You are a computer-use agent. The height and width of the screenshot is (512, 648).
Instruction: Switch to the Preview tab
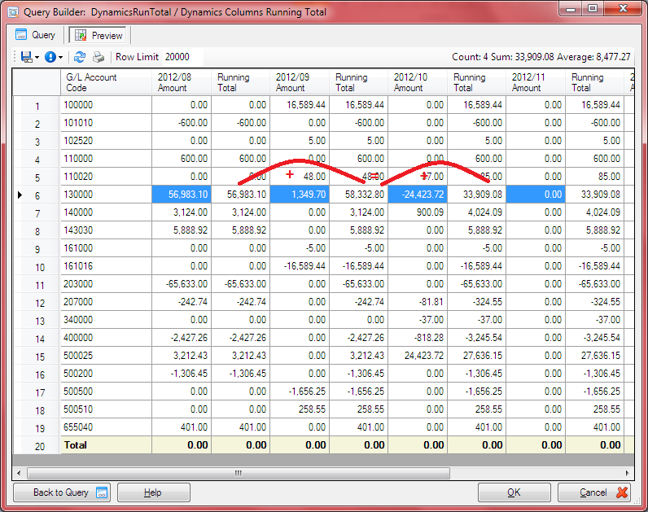99,36
